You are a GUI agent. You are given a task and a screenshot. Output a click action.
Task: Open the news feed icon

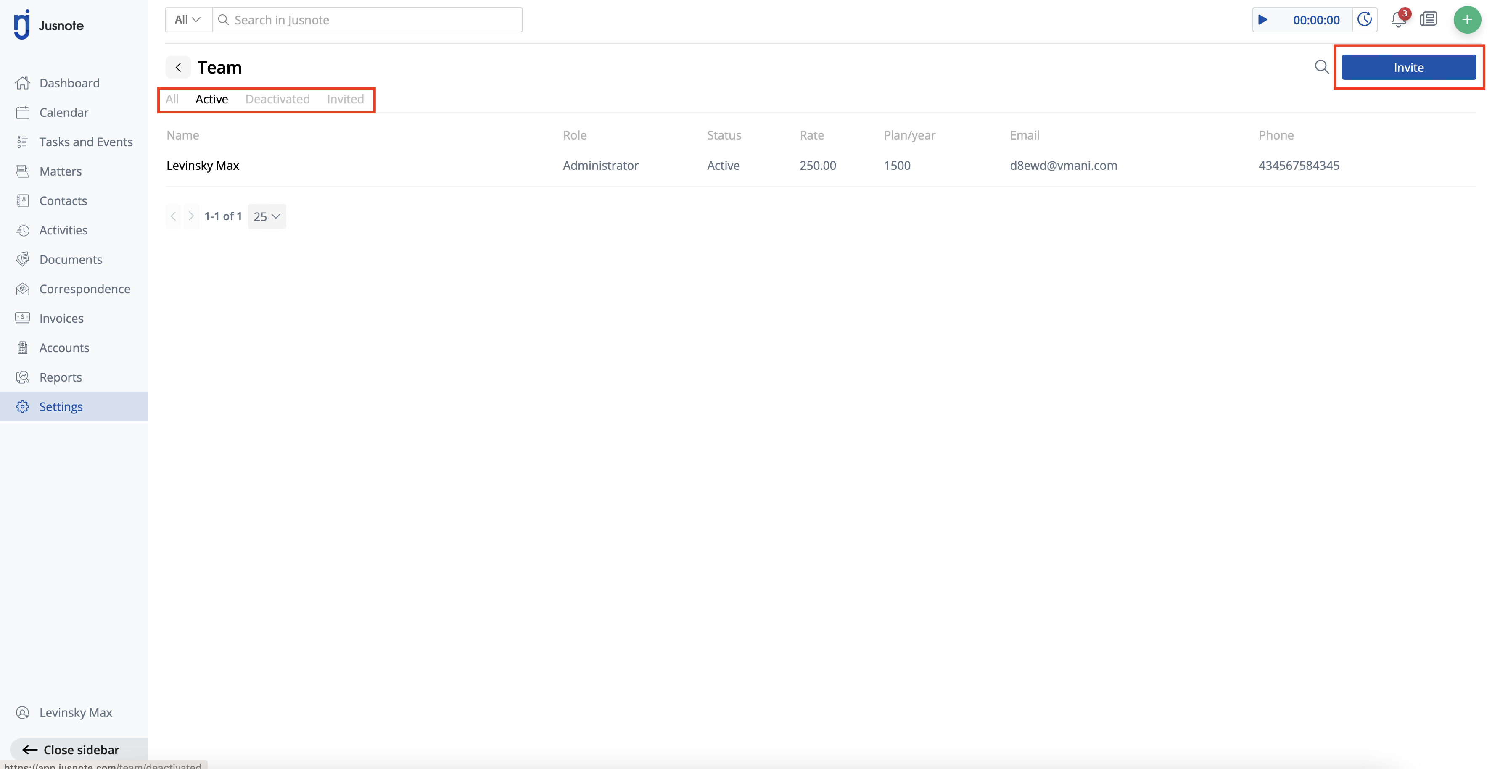pos(1429,20)
